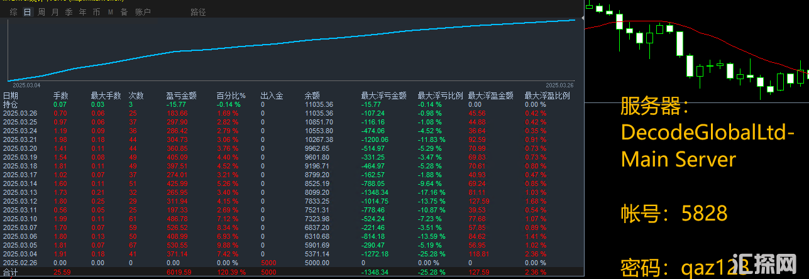Open the 周 weekly statistics tab

41,12
